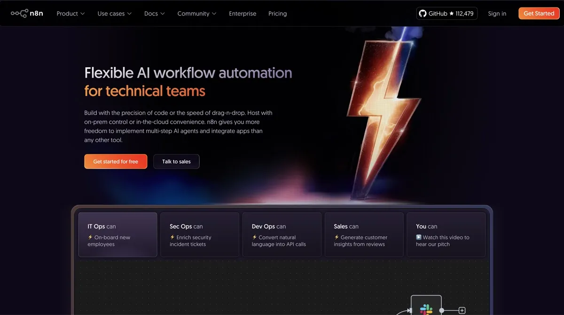Screen dimensions: 564x315
Task: Toggle the Sales can card
Action: click(x=364, y=235)
